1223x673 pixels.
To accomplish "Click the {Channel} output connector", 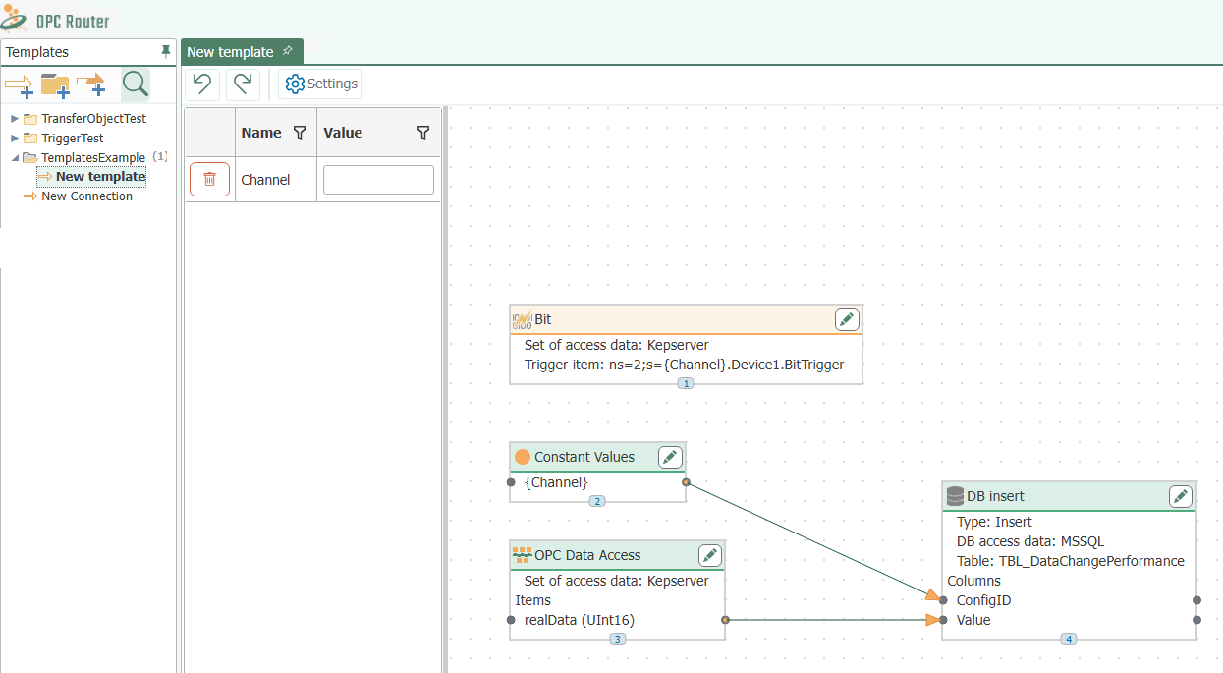I will coord(686,482).
